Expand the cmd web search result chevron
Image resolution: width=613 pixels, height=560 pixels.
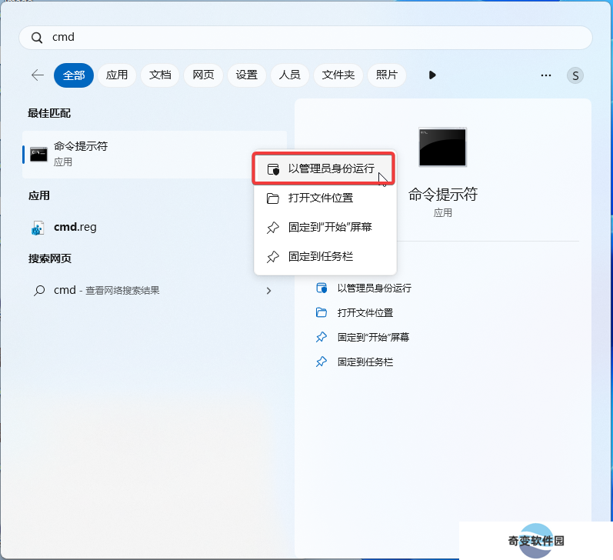(x=268, y=291)
